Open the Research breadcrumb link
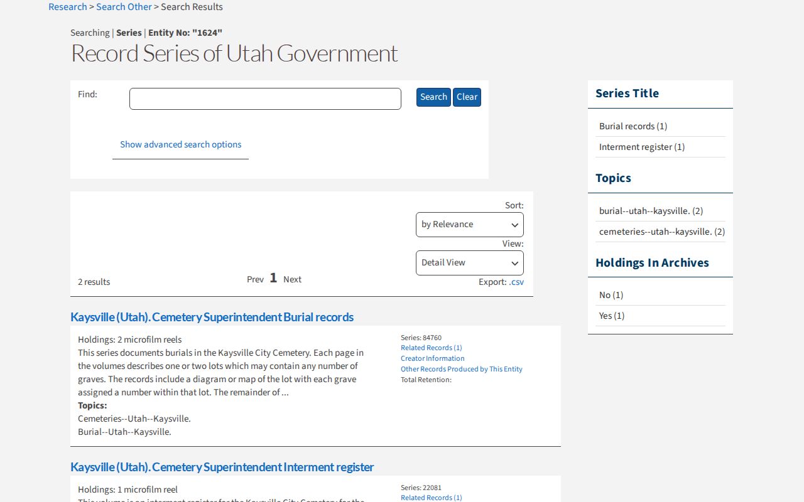 [x=68, y=7]
